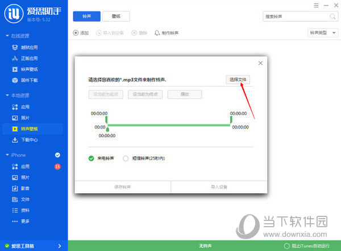Click the 删除 toolbar item
This screenshot has width=341, height=251.
tap(139, 33)
